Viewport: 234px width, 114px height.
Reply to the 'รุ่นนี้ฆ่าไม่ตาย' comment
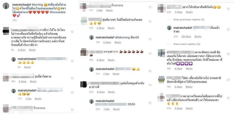pos(33,81)
